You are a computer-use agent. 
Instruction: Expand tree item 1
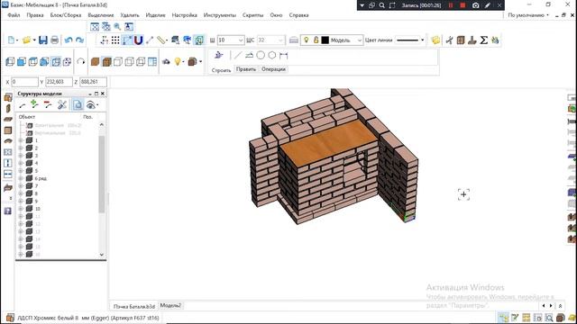21,140
